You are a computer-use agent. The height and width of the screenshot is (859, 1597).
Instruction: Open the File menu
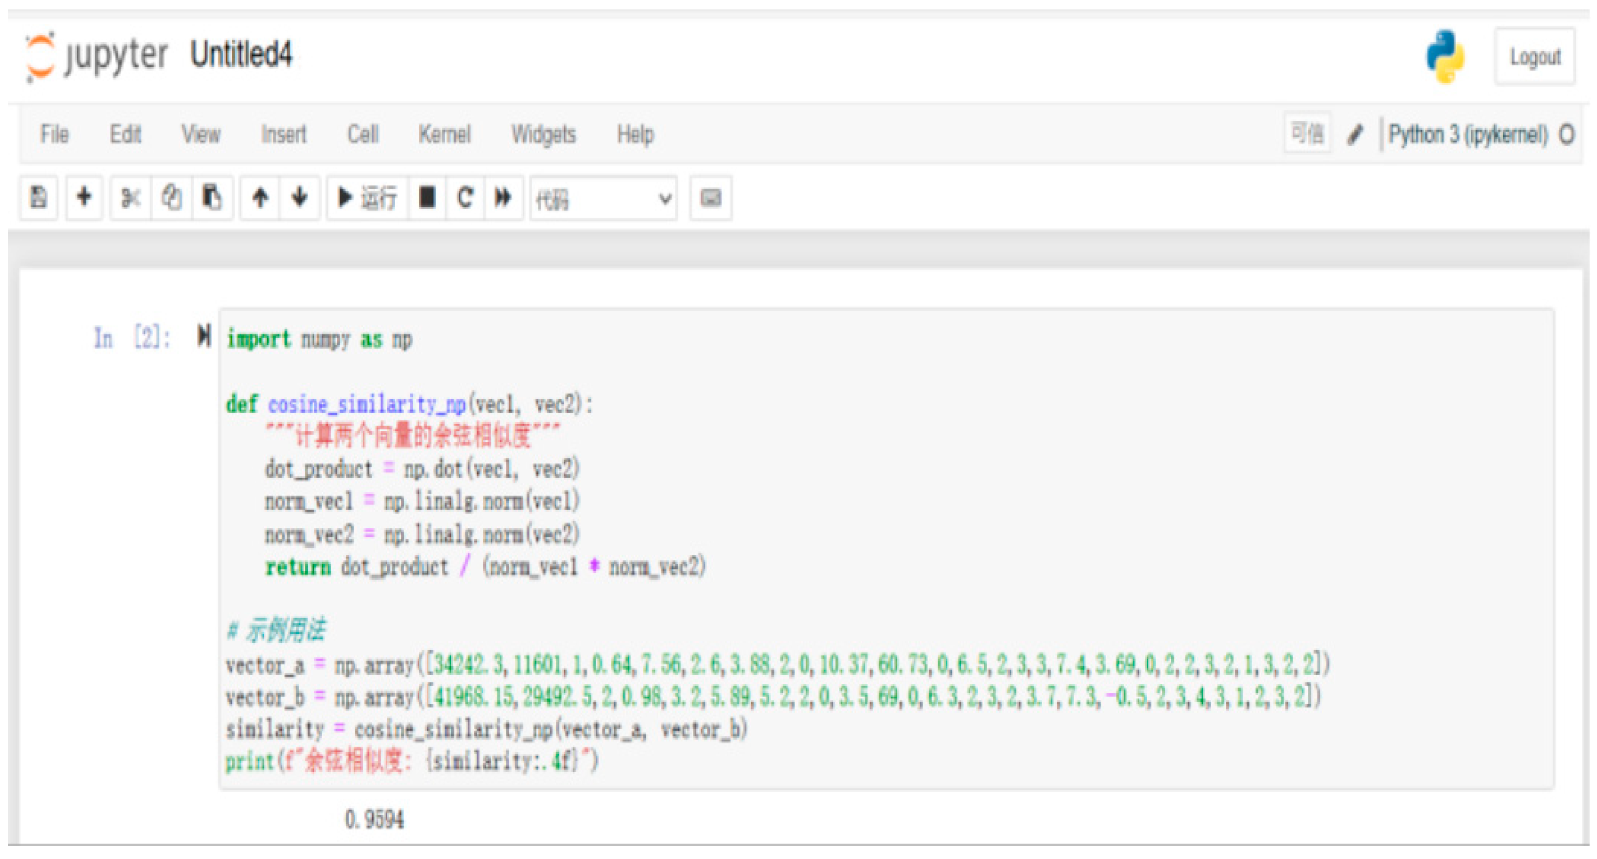point(55,134)
